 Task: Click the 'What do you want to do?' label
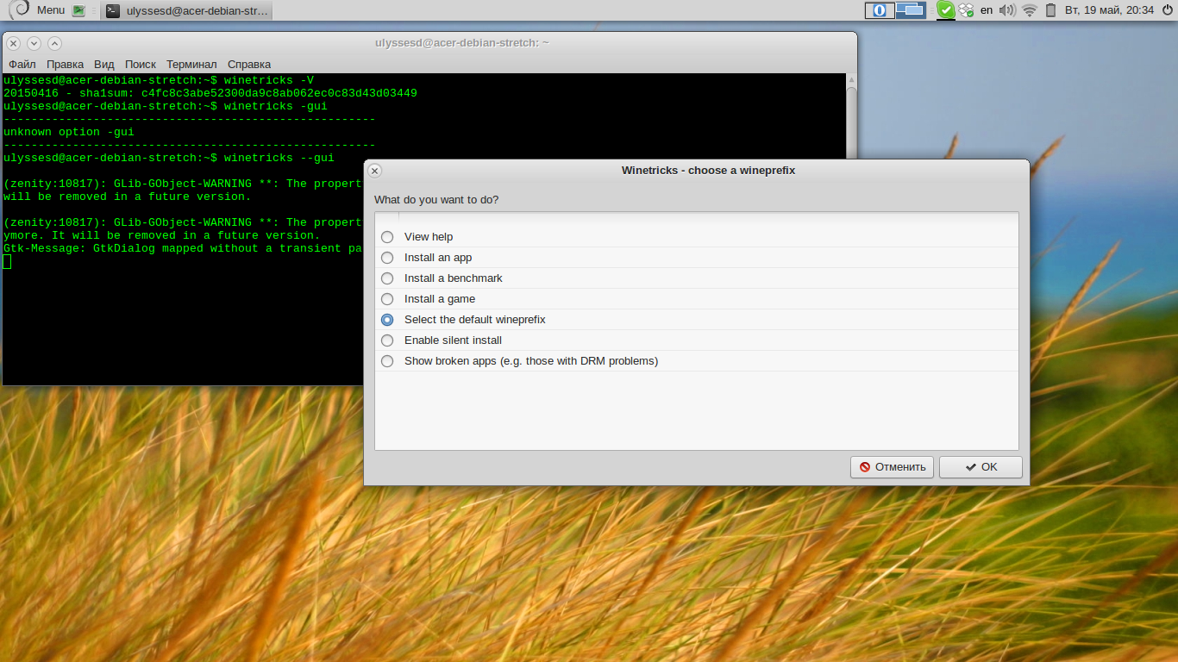(436, 200)
